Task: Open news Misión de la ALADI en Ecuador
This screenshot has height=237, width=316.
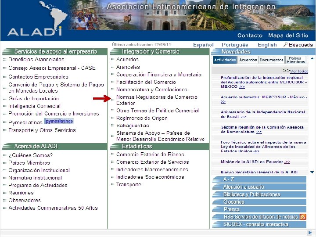Action: coord(255,162)
